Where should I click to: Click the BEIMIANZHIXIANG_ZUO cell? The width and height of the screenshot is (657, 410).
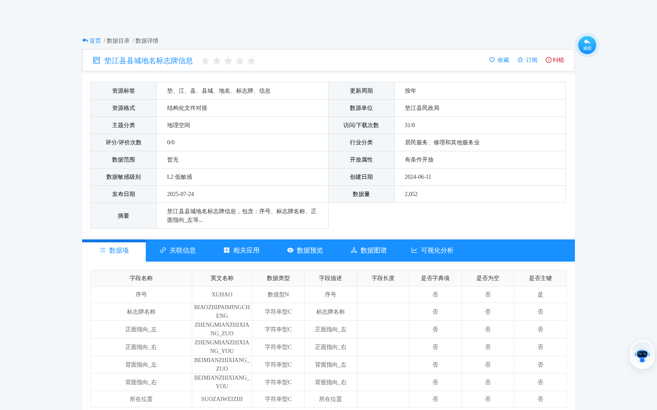pos(222,364)
